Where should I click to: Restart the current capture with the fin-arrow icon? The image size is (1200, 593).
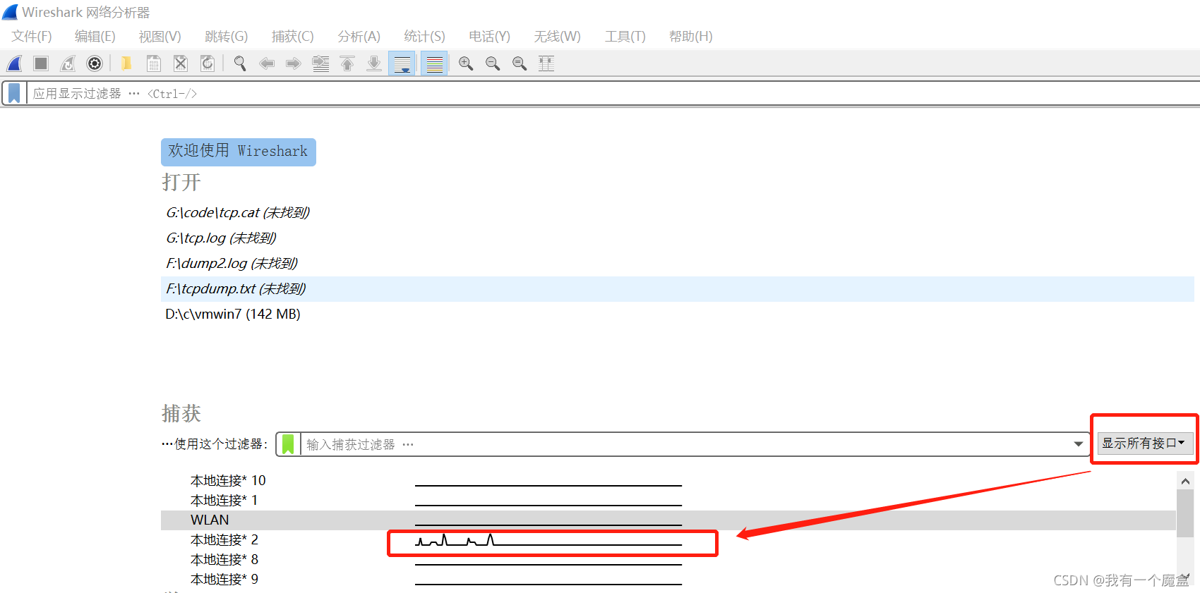(x=68, y=63)
